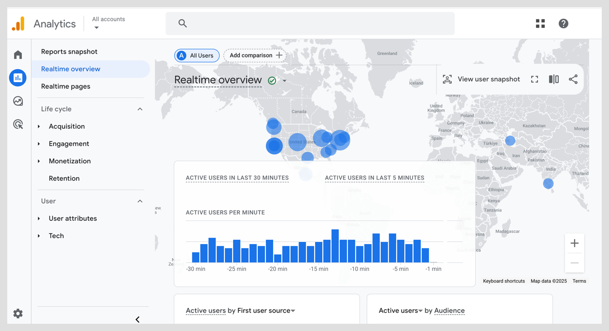Click the Share this report icon
This screenshot has height=331, width=609.
coord(573,79)
